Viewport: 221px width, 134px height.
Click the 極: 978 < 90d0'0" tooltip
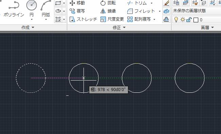[109, 90]
